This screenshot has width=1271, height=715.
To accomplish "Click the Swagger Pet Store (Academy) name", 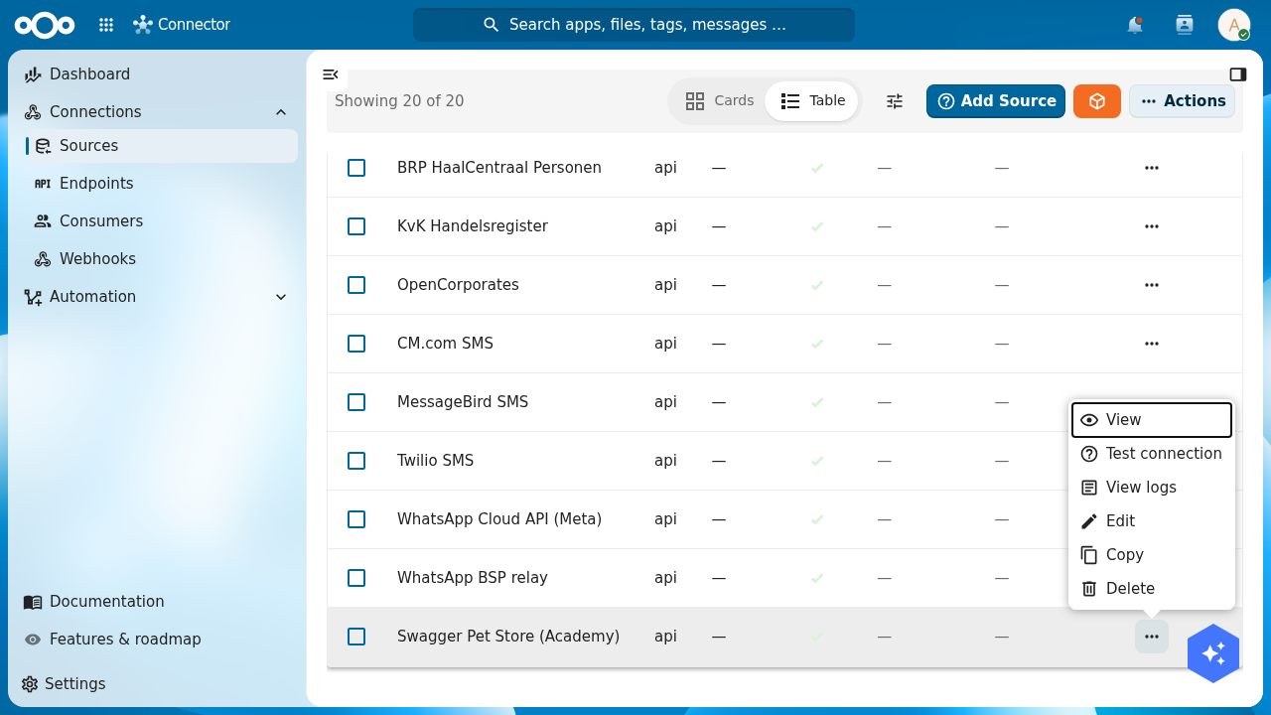I will [x=508, y=637].
